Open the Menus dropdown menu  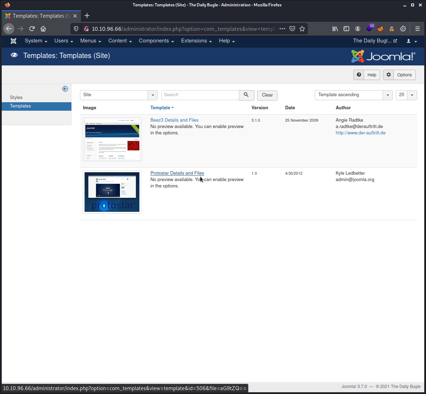[91, 41]
